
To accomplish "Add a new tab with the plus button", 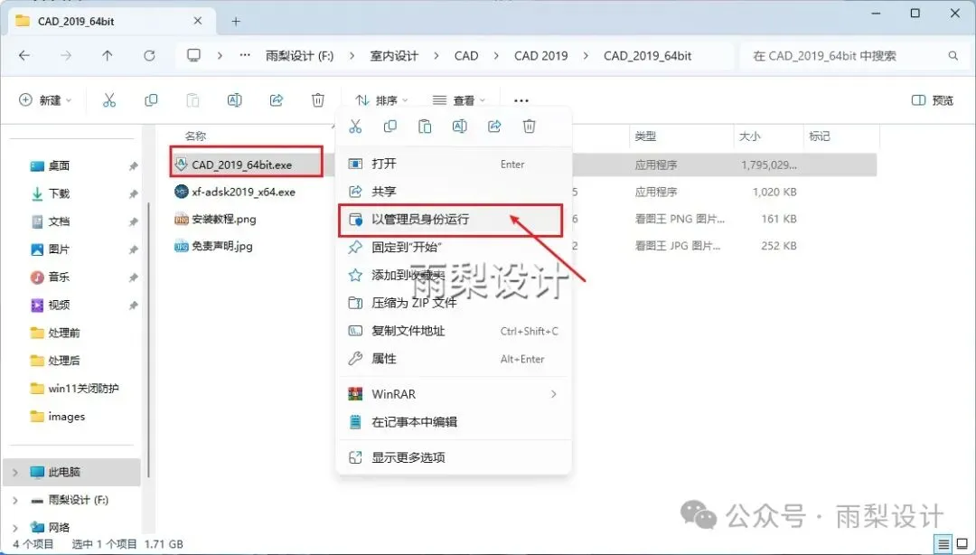I will [236, 21].
